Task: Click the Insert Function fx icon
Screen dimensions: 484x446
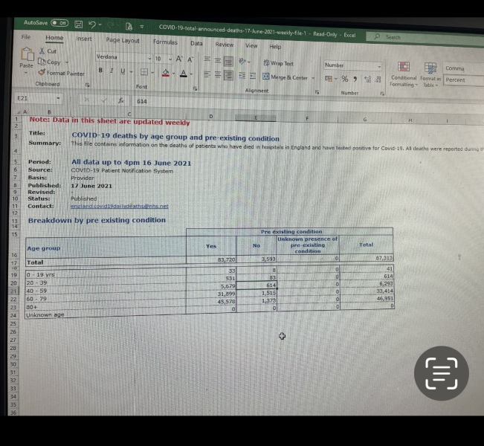Action: click(x=120, y=100)
